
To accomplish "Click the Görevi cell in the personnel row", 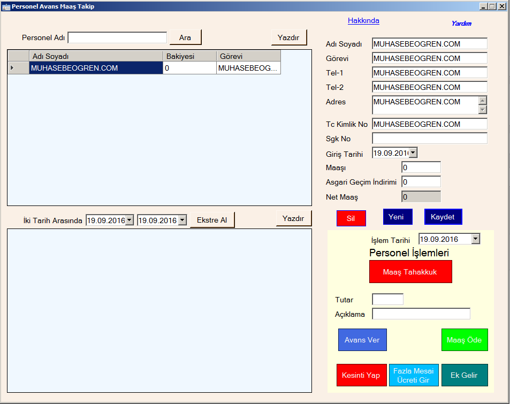I will click(248, 68).
